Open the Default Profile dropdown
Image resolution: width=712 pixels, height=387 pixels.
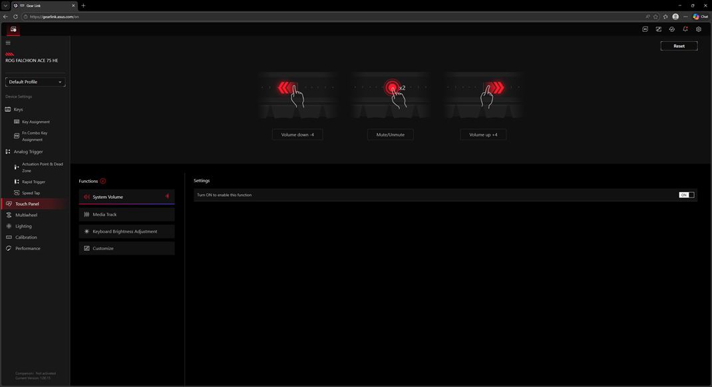(35, 82)
